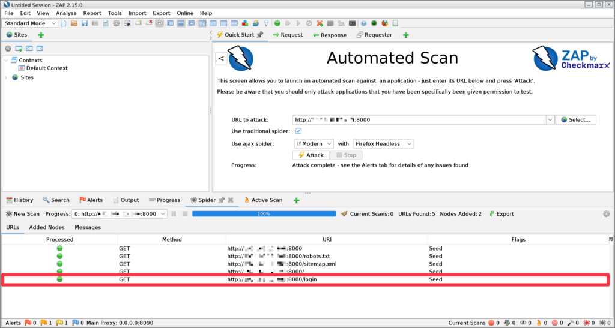
Task: Open the Import menu
Action: pyautogui.click(x=138, y=13)
